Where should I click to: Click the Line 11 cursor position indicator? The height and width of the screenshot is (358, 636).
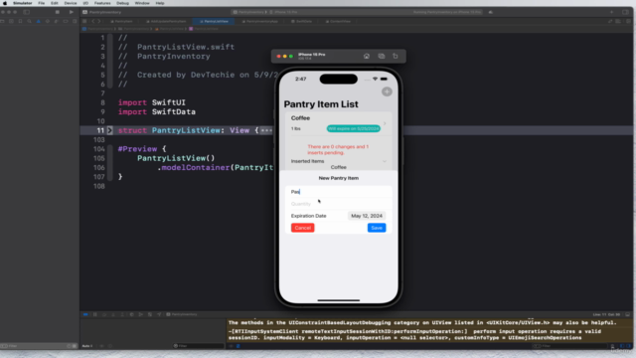tap(606, 314)
